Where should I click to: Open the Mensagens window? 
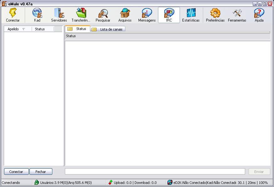coord(147,15)
